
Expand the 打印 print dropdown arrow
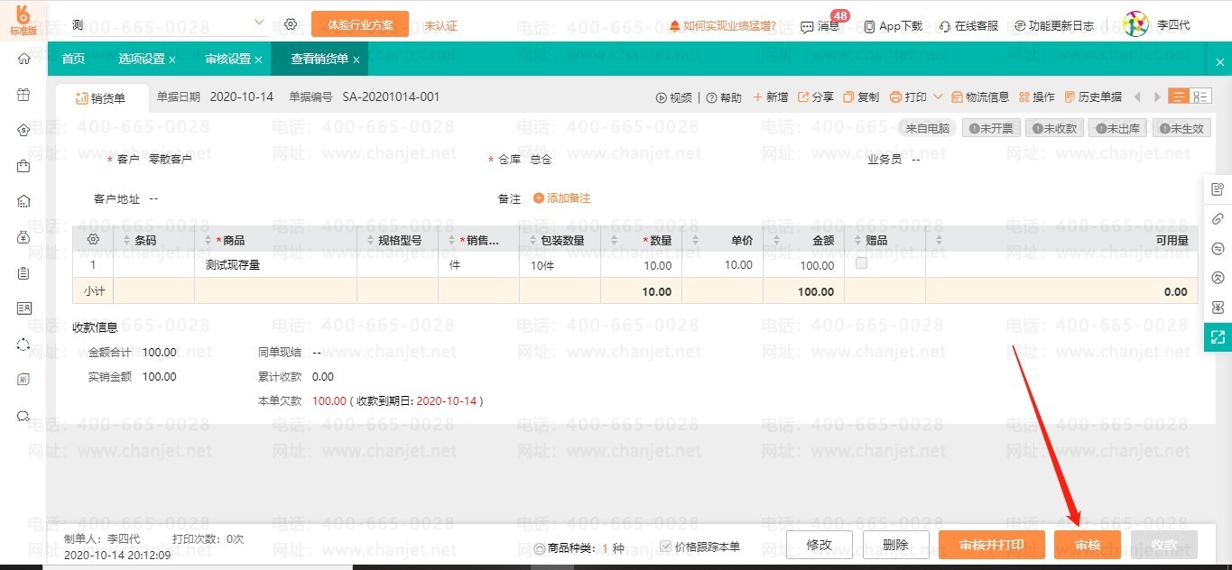pyautogui.click(x=938, y=97)
